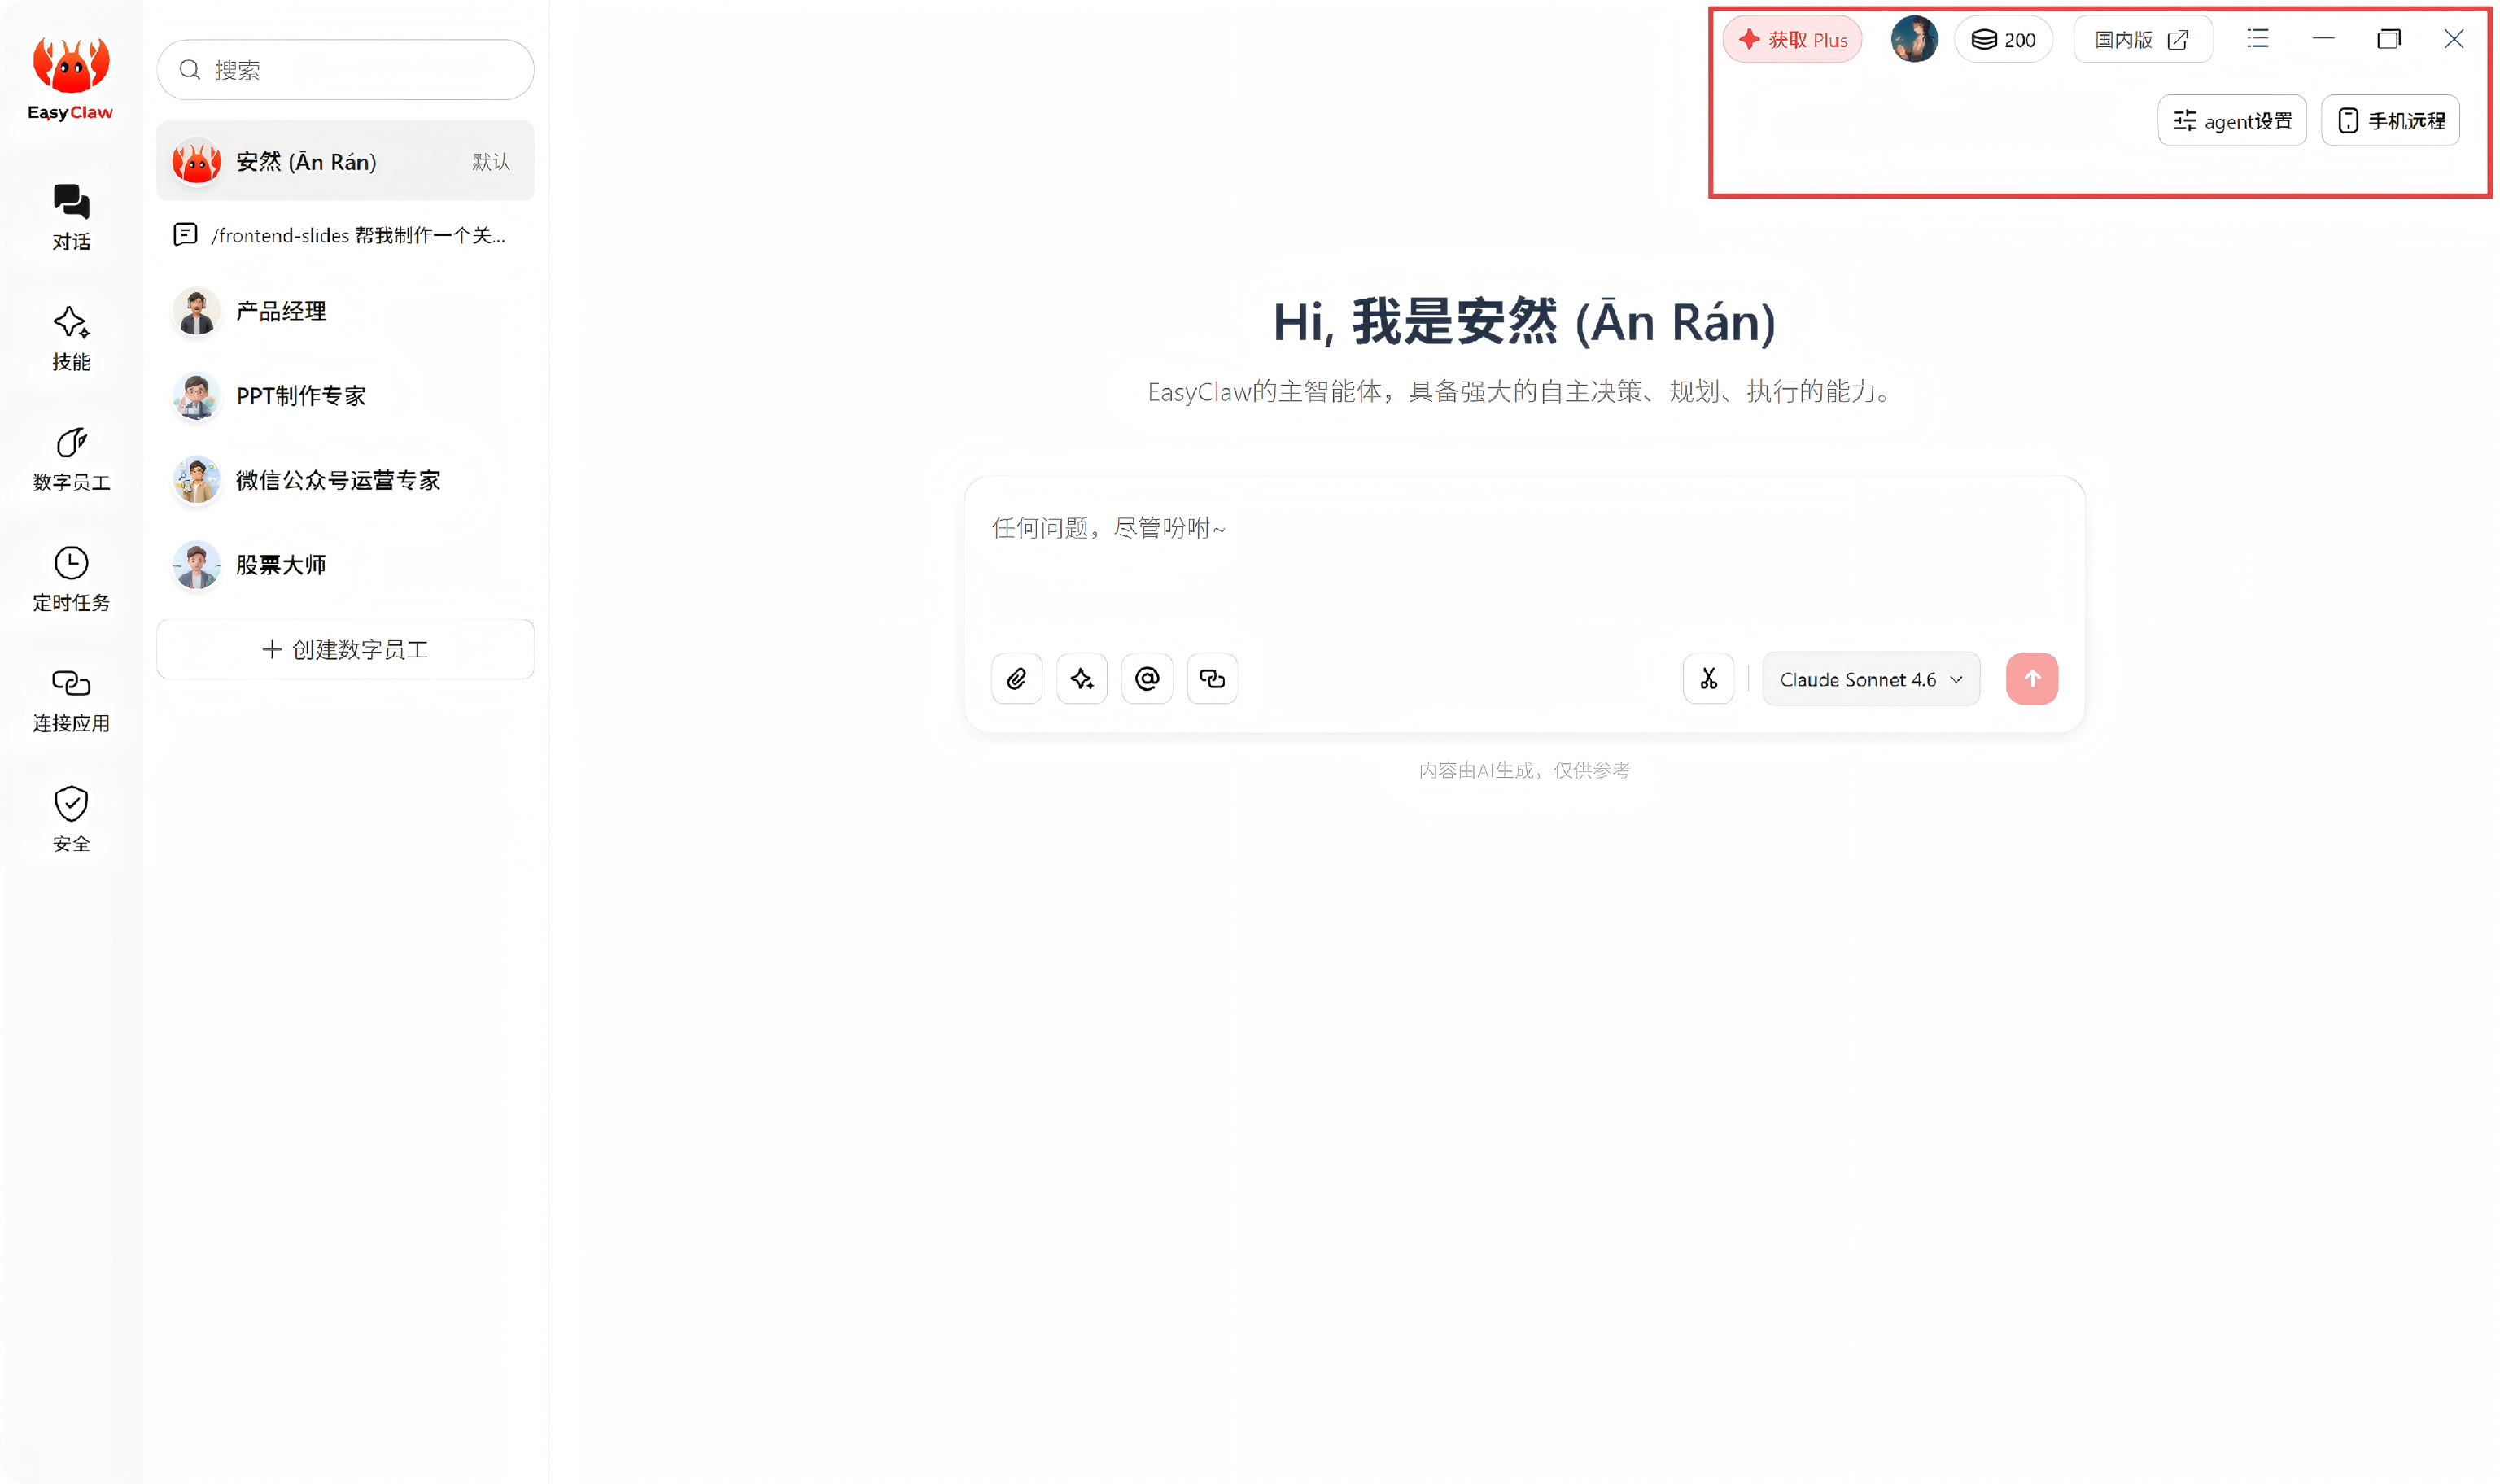Click the 股票大师 avatar
The height and width of the screenshot is (1484, 2500).
pos(196,565)
